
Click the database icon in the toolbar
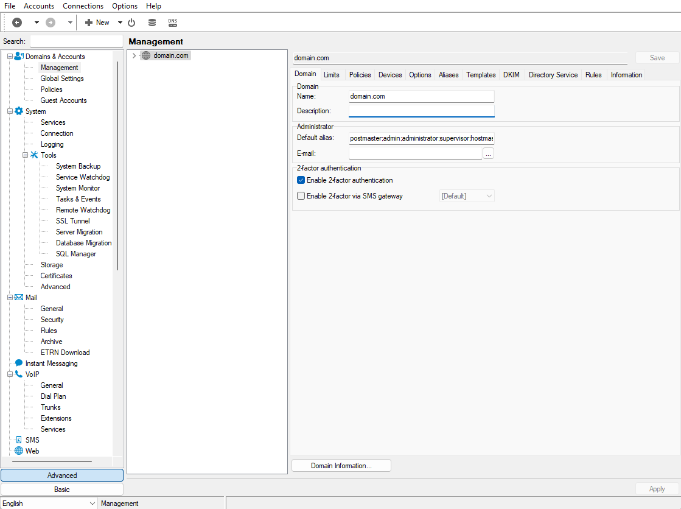click(152, 23)
